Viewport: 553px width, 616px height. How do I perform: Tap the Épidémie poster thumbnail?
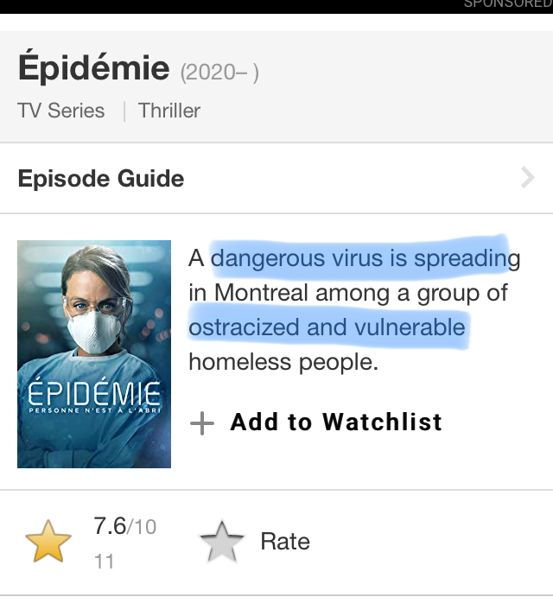pyautogui.click(x=94, y=354)
